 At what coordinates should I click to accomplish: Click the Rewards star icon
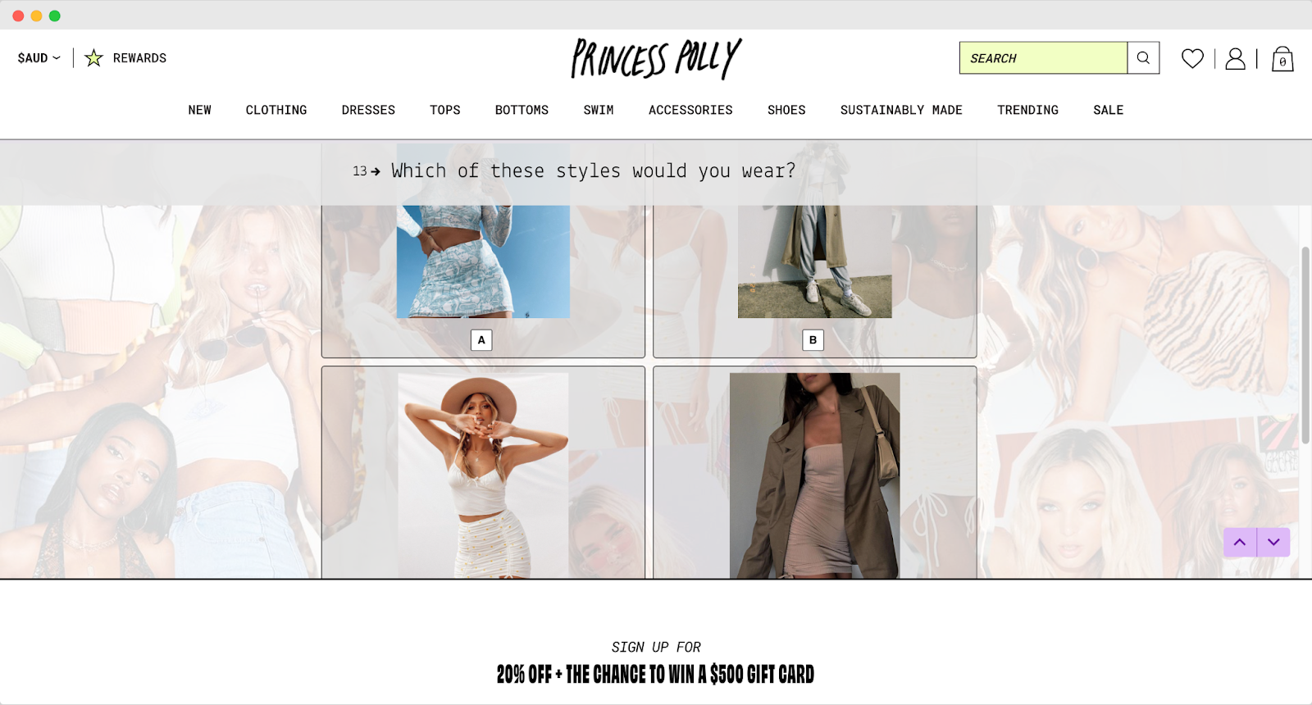click(x=93, y=57)
